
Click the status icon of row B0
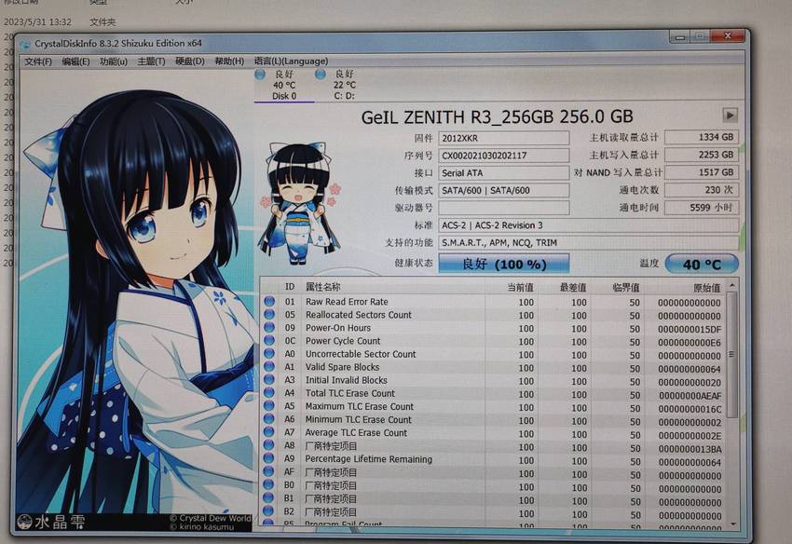click(x=269, y=485)
